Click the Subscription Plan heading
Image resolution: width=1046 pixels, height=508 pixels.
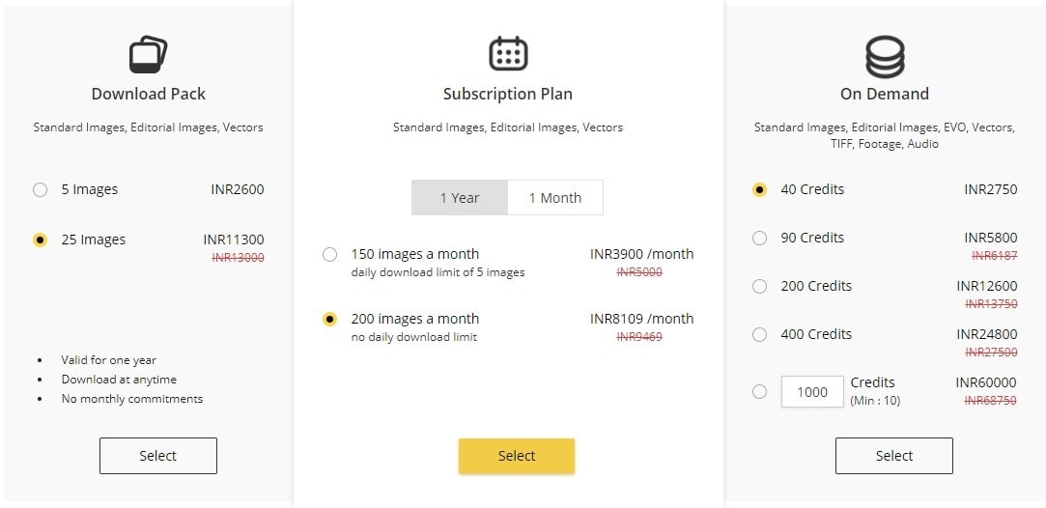point(508,95)
